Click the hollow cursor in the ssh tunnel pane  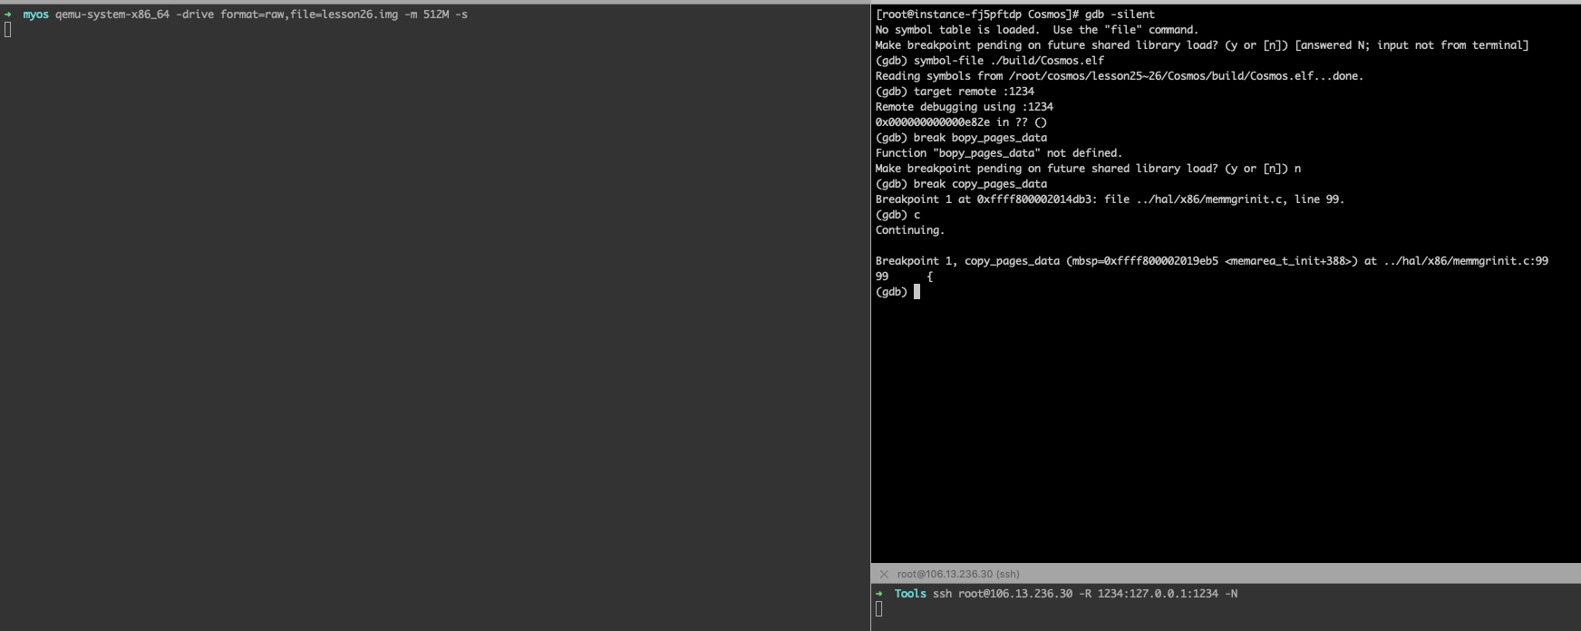click(879, 609)
